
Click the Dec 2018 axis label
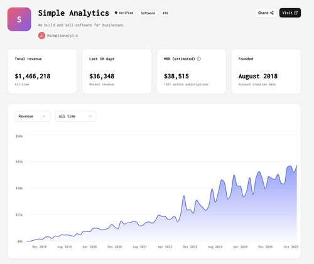coord(39,246)
